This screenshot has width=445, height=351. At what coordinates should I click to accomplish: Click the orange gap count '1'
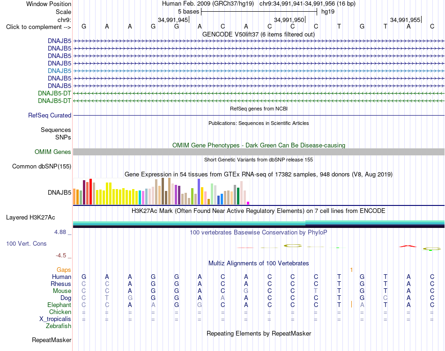351,270
